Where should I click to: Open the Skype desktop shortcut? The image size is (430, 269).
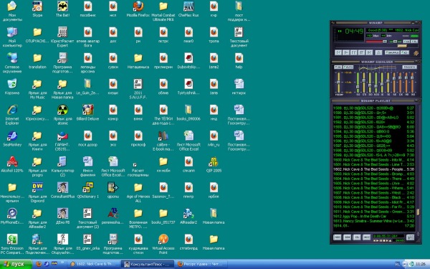(x=37, y=8)
